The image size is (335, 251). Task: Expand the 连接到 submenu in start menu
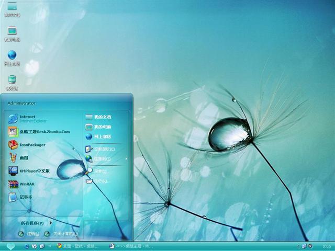coord(103,158)
